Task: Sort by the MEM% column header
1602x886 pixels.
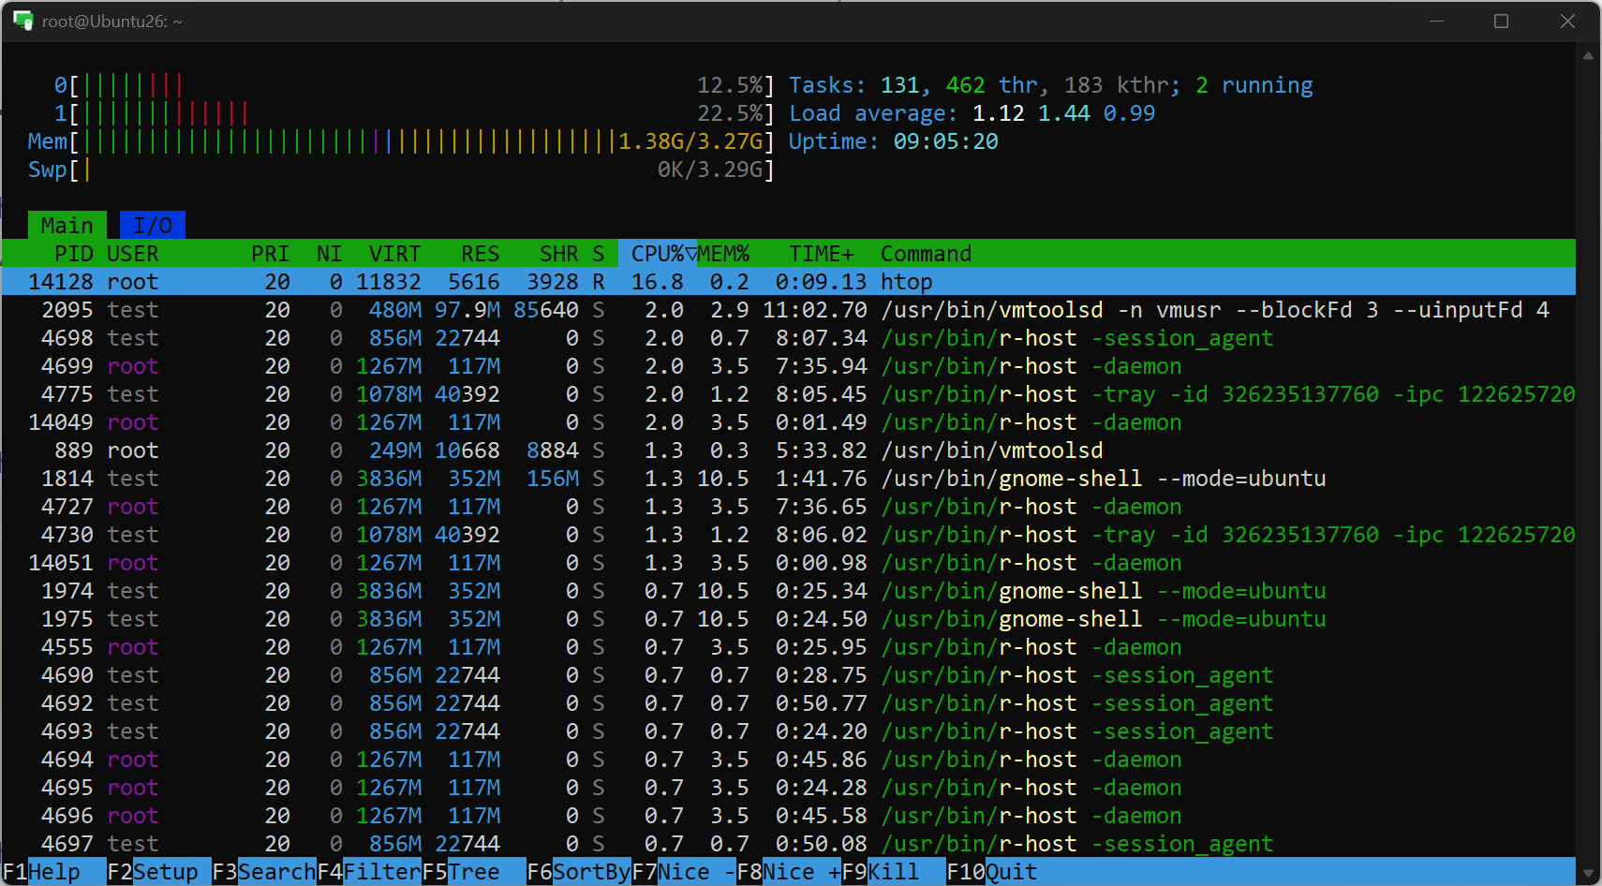Action: coord(723,254)
